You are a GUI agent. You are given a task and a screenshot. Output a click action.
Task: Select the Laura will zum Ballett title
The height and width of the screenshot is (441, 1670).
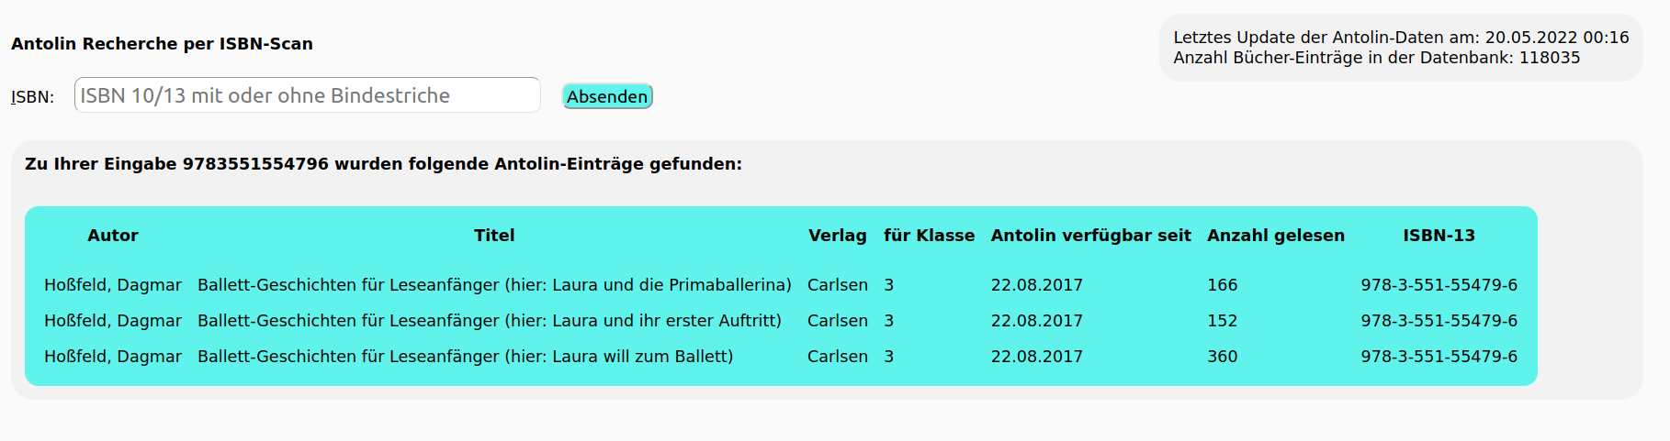(x=465, y=357)
